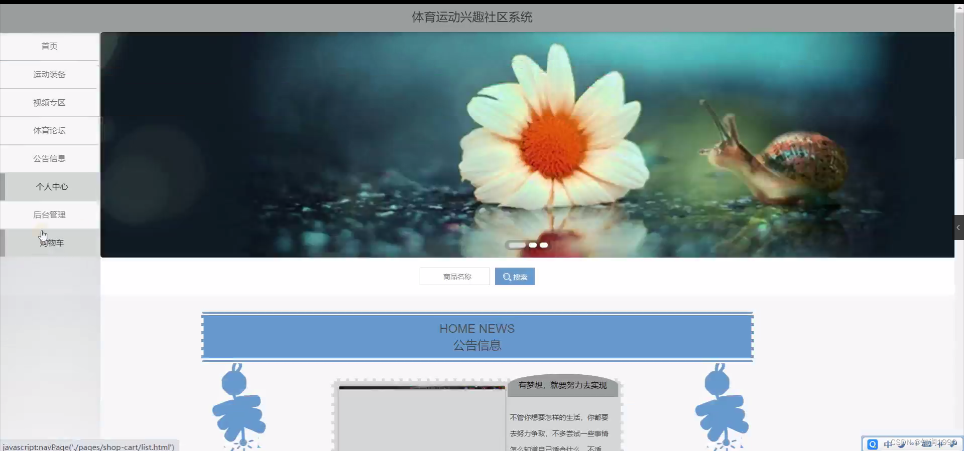Toggle 中/英 input language on the IME bar
The width and height of the screenshot is (964, 451).
[888, 443]
